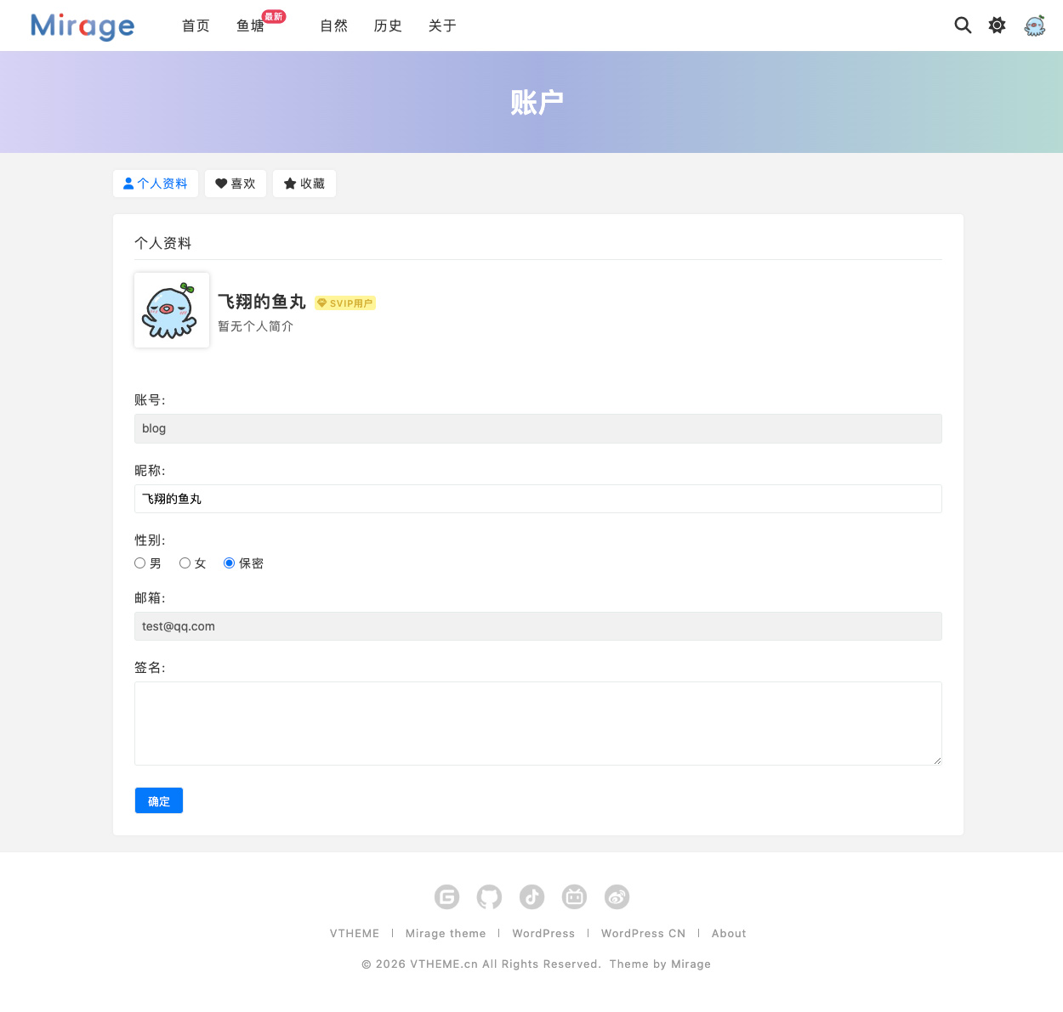Select the 保密 gender option

[x=229, y=563]
